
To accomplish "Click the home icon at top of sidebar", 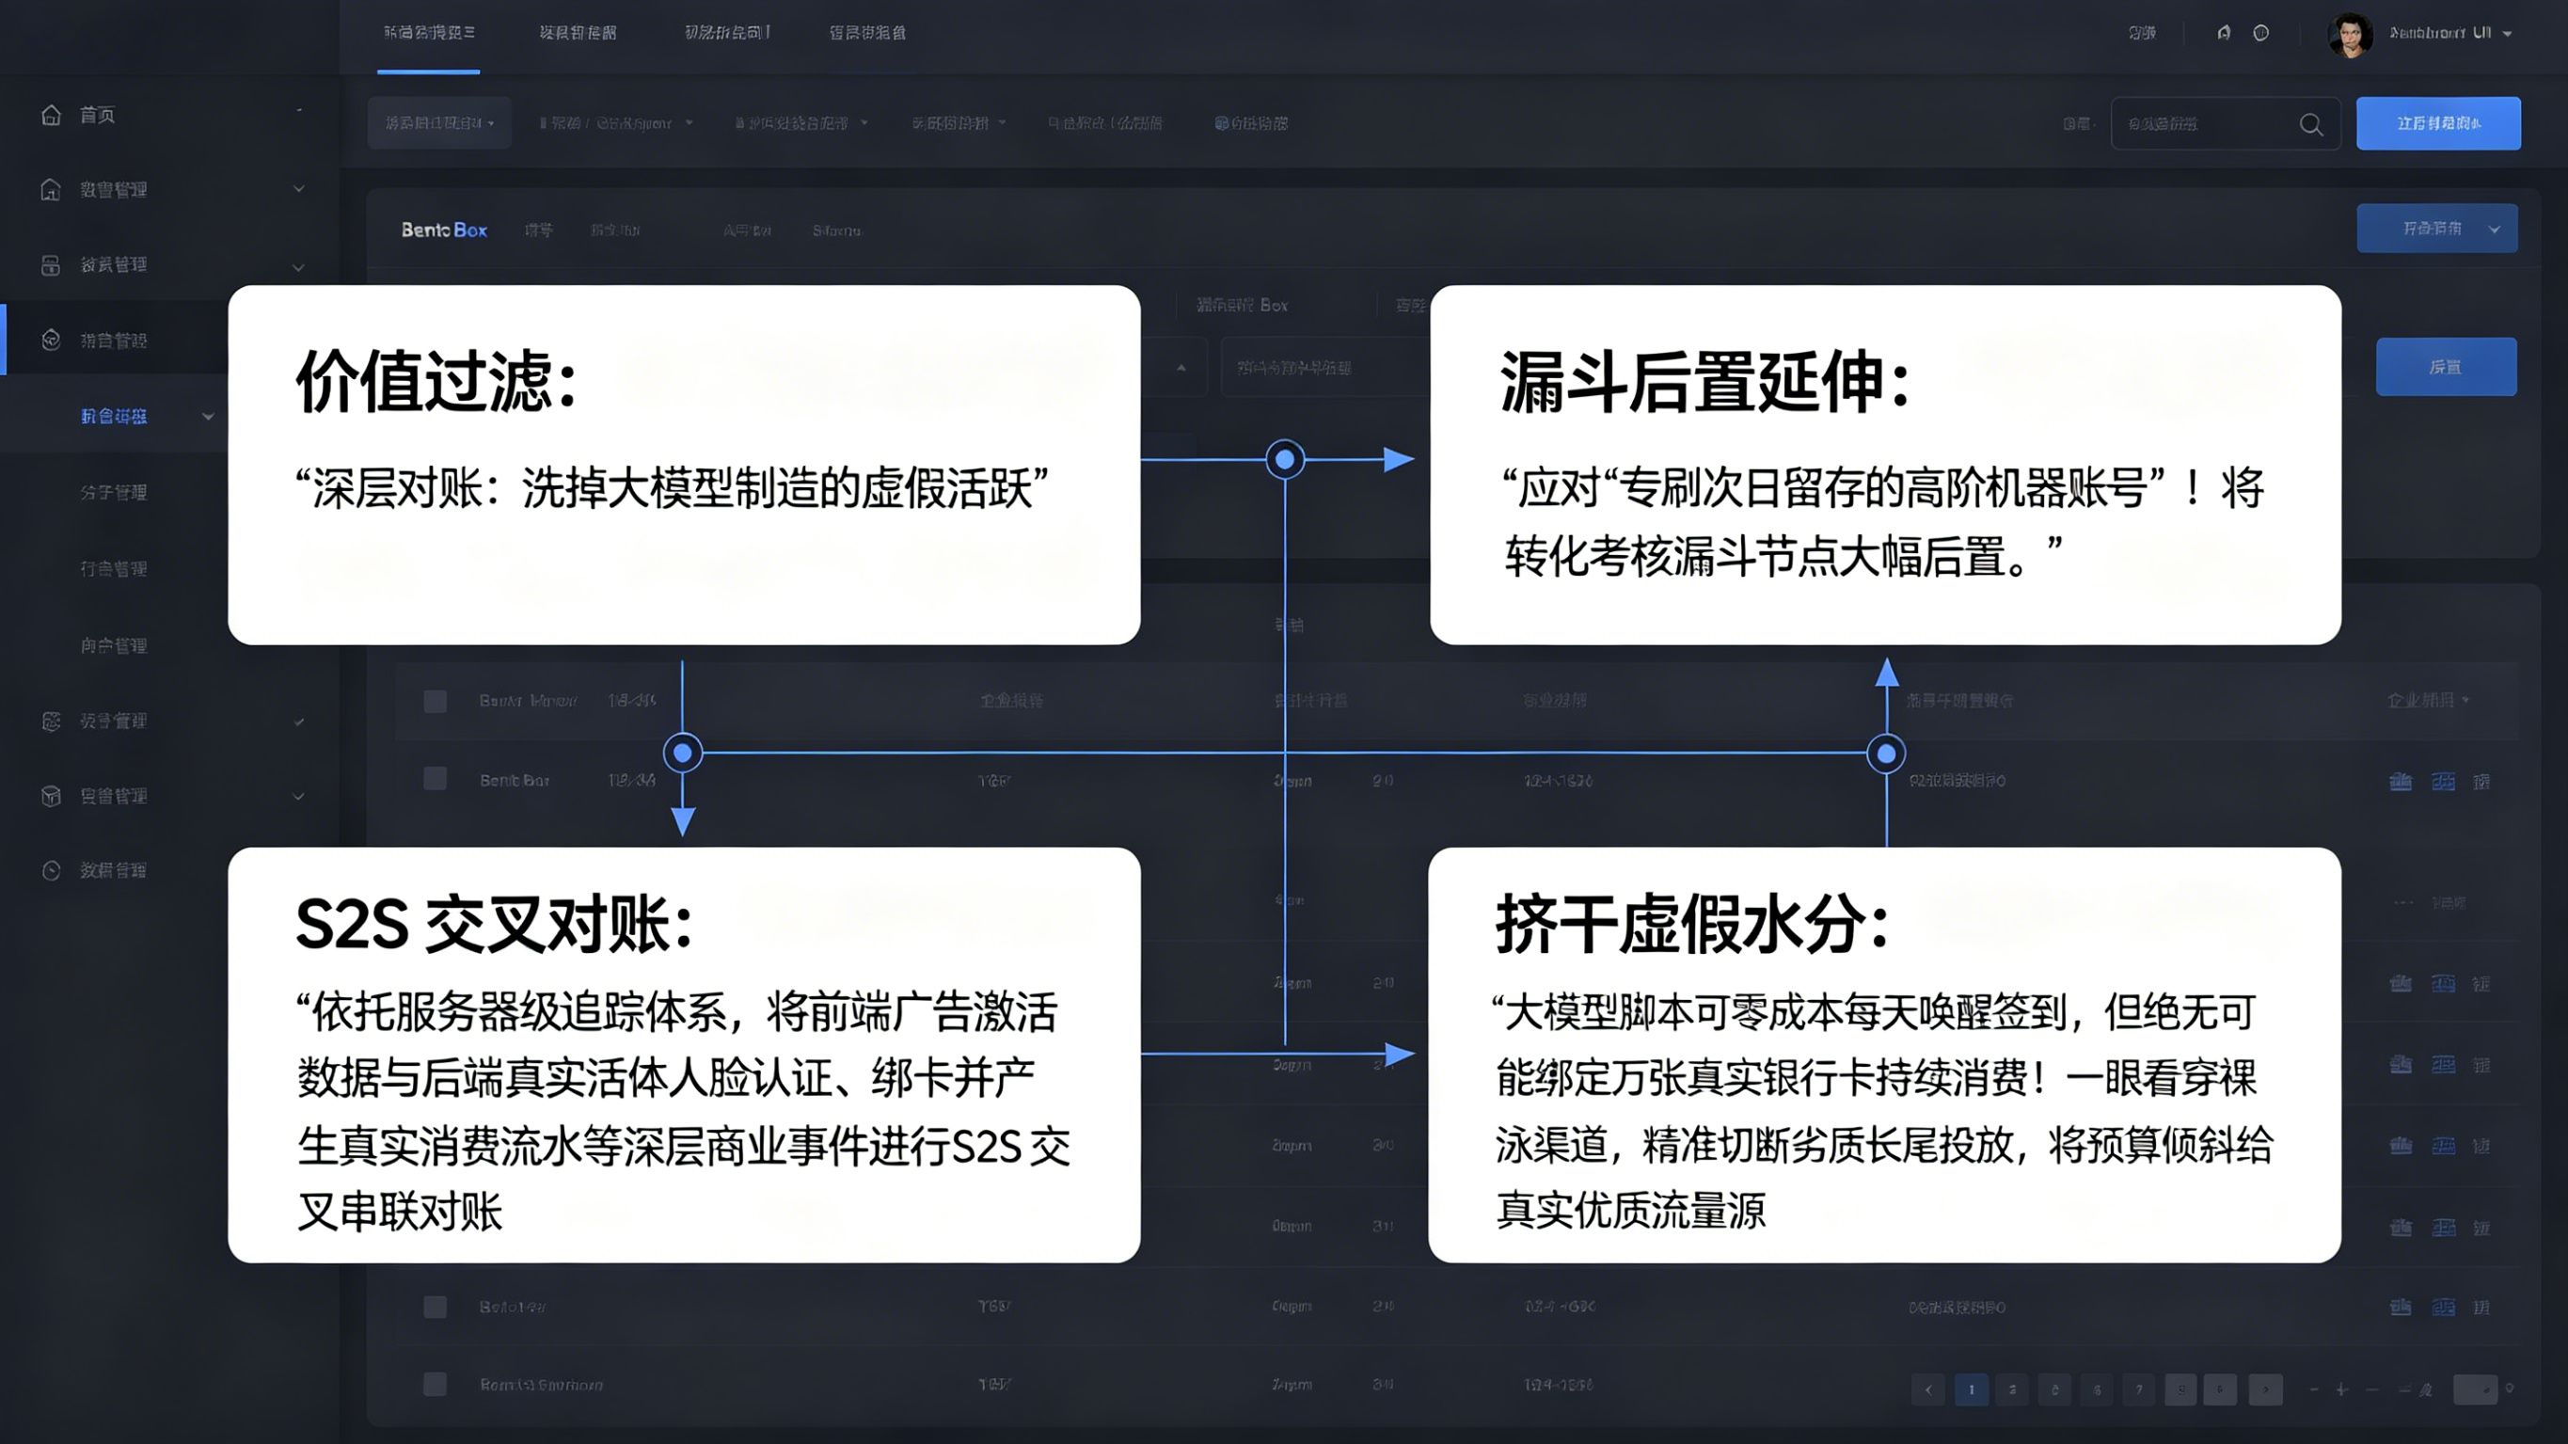I will point(50,115).
